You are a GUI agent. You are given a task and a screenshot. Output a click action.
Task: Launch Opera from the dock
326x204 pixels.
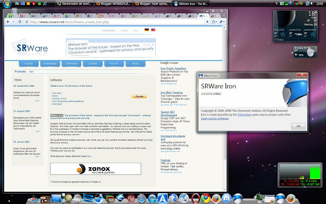pyautogui.click(x=196, y=198)
